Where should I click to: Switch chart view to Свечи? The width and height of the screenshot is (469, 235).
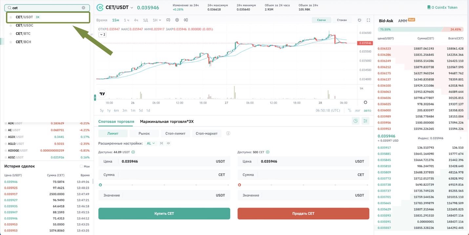321,20
